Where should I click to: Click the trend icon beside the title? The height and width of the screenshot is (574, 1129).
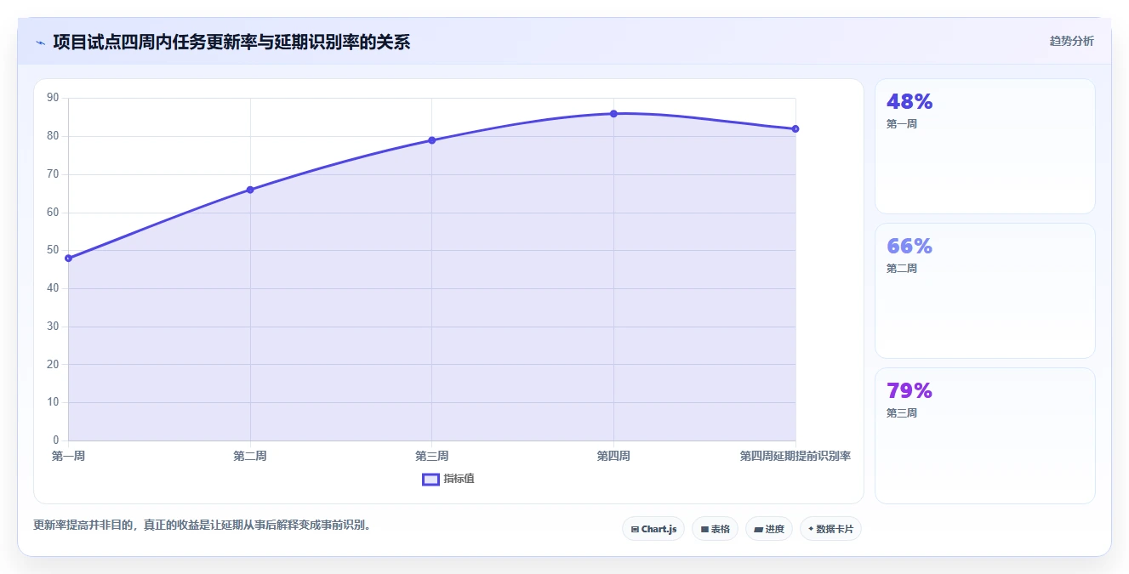40,43
